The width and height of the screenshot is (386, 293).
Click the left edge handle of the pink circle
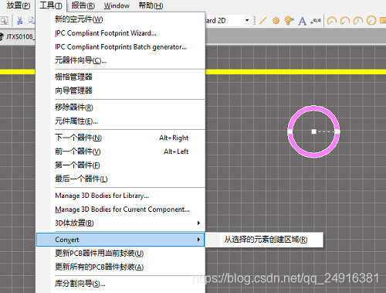point(289,131)
